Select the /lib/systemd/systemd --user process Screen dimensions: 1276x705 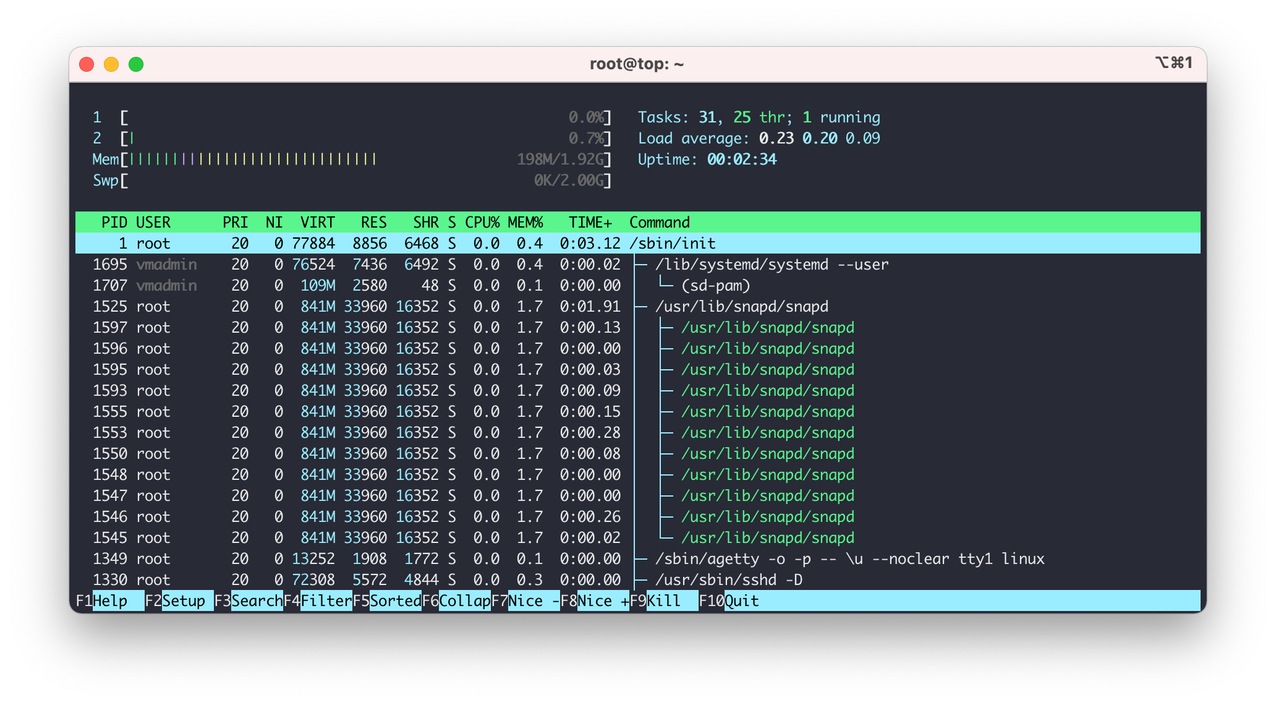click(638, 264)
